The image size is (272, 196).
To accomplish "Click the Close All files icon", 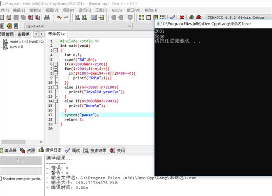I will click(37, 17).
